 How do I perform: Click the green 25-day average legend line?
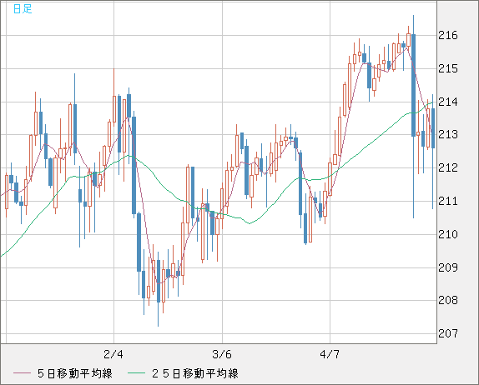[x=136, y=373]
